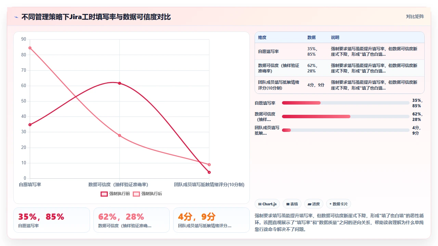This screenshot has height=246, width=438.
Task: Open the 62%，28% data card
Action: pos(131,220)
